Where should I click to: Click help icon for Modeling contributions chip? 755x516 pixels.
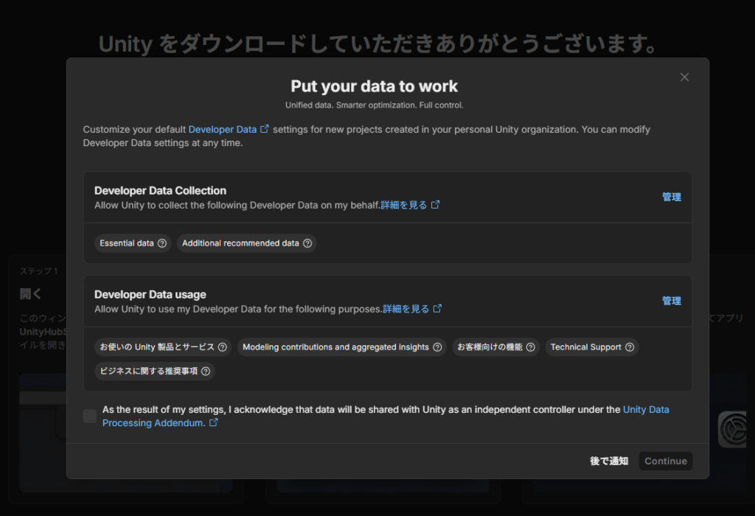pyautogui.click(x=437, y=347)
